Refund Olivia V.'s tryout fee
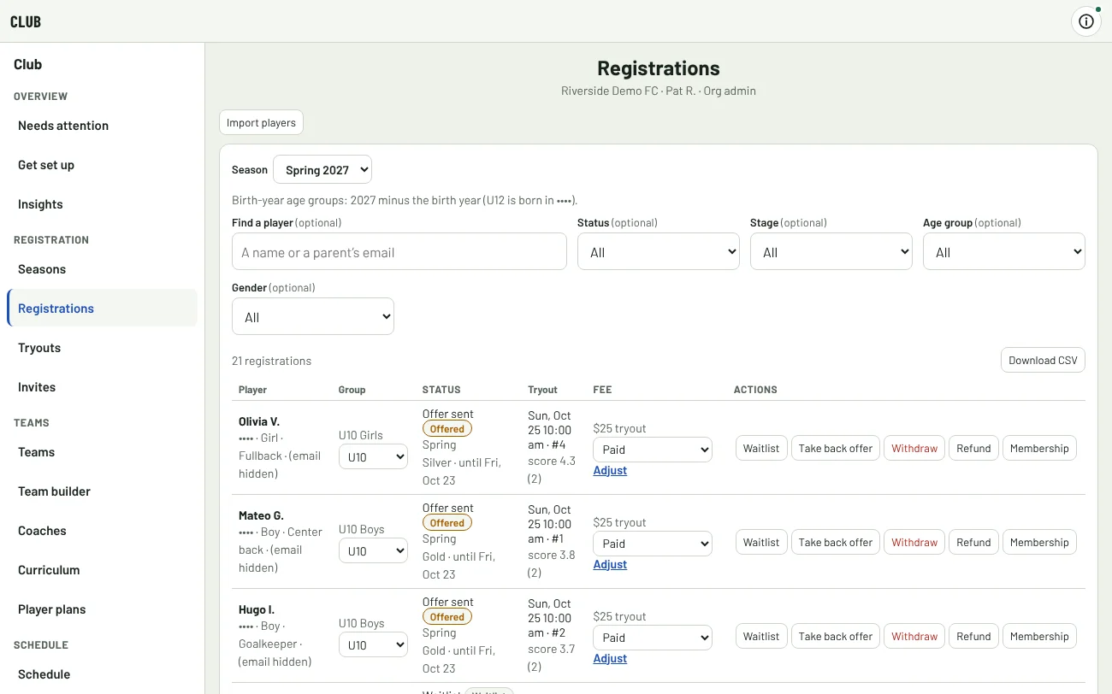Viewport: 1112px width, 694px height. click(x=973, y=449)
